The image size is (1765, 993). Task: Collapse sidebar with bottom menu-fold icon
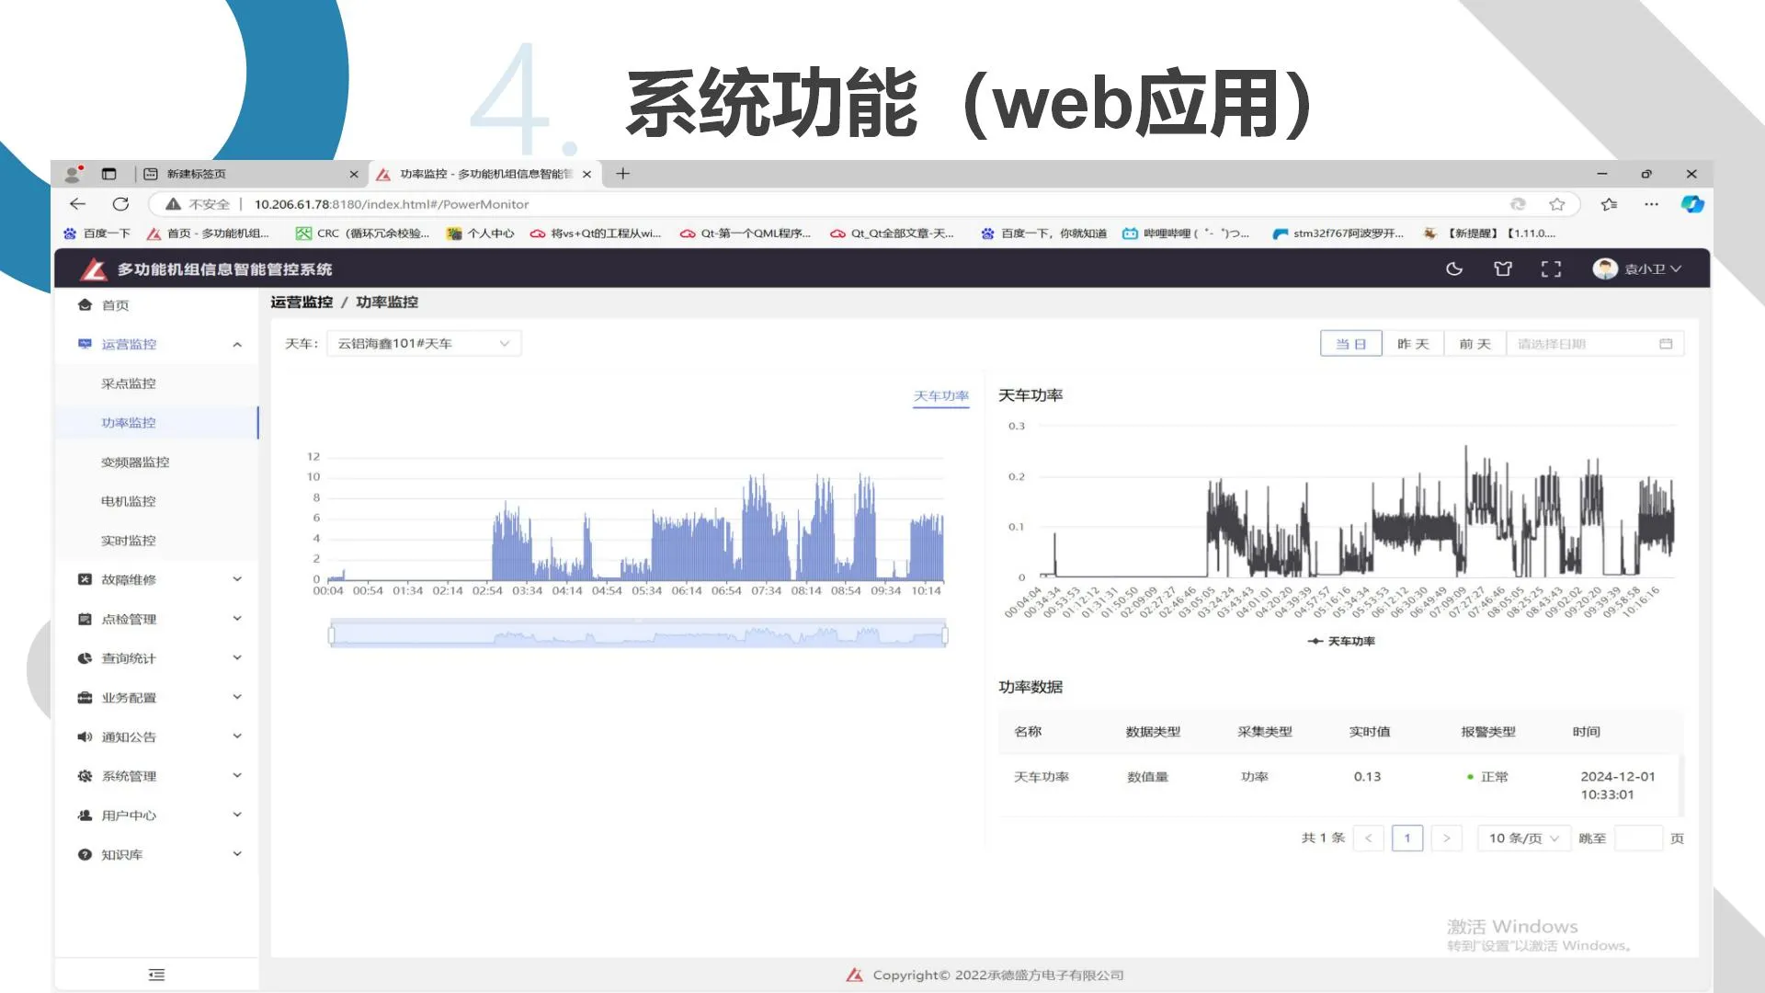[x=156, y=975]
